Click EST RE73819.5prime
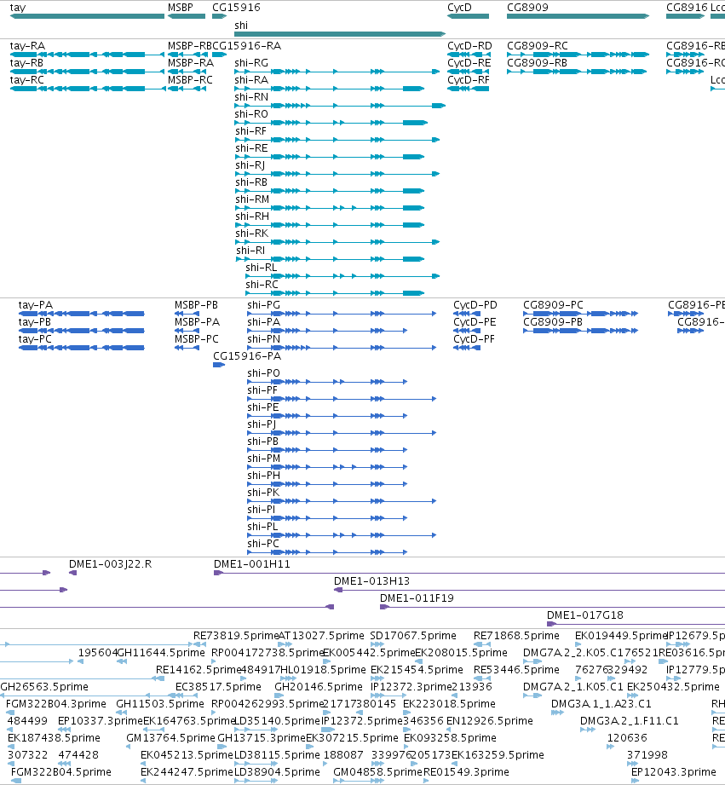Image resolution: width=725 pixels, height=785 pixels. click(x=236, y=636)
